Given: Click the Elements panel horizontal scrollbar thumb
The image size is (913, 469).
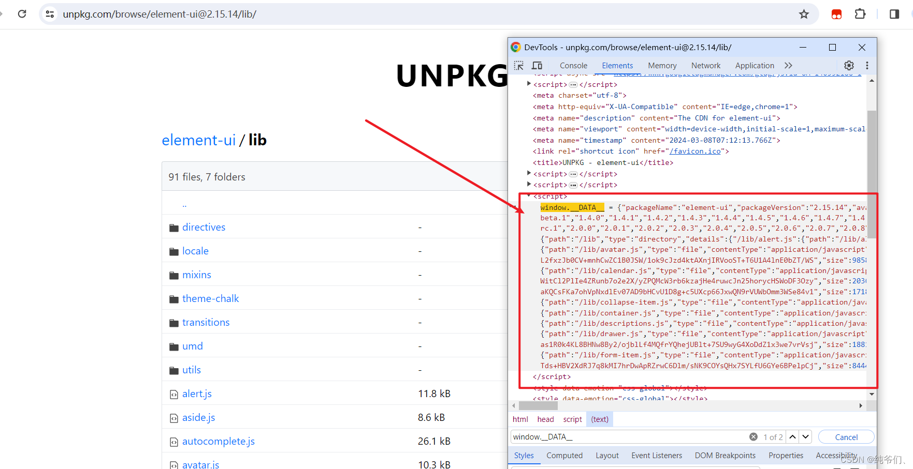Looking at the screenshot, I should tap(538, 406).
